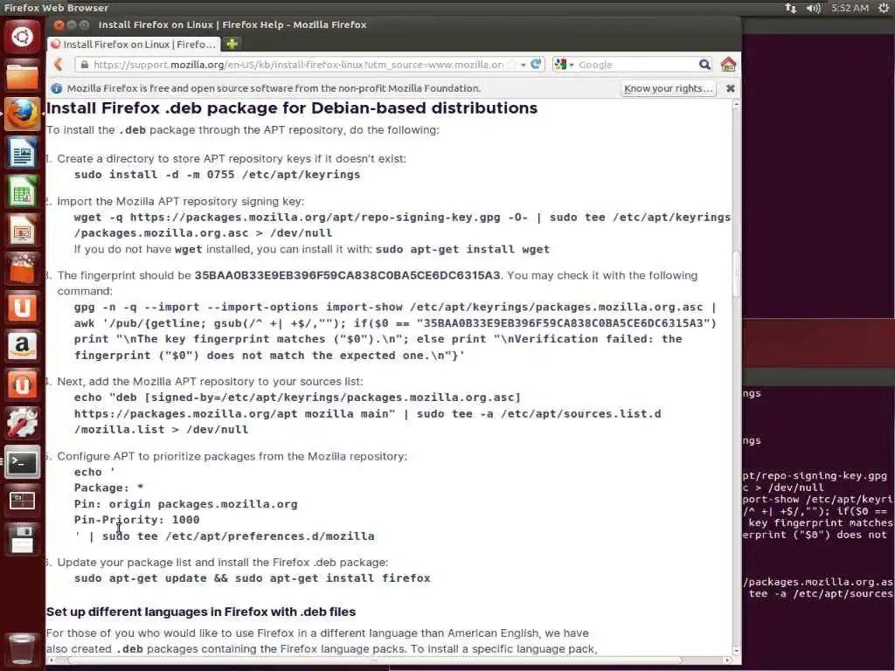Click the Firefox launcher icon

tap(22, 114)
